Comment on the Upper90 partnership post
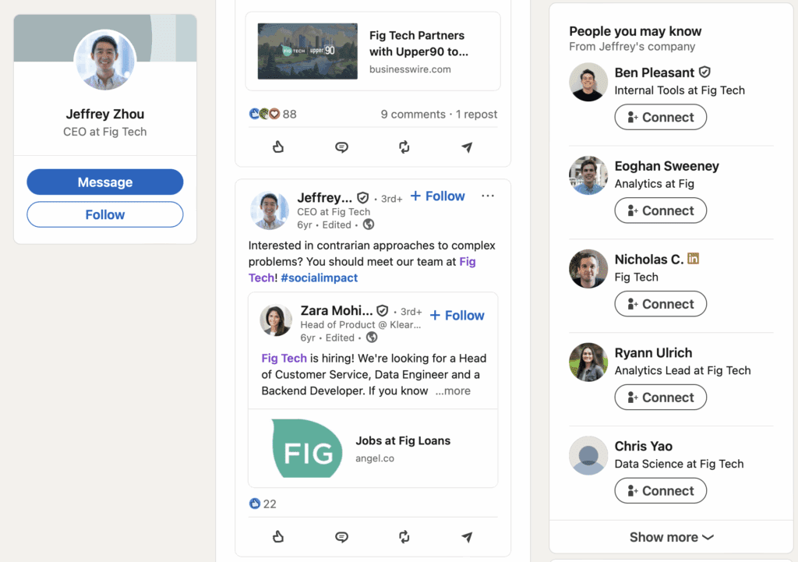The image size is (798, 562). [x=341, y=147]
